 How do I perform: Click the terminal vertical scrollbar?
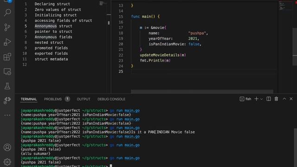click(x=295, y=148)
